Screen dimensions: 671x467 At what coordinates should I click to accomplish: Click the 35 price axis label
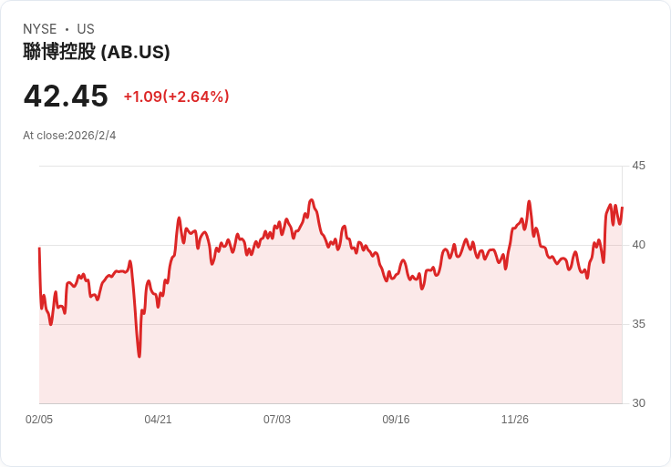638,324
